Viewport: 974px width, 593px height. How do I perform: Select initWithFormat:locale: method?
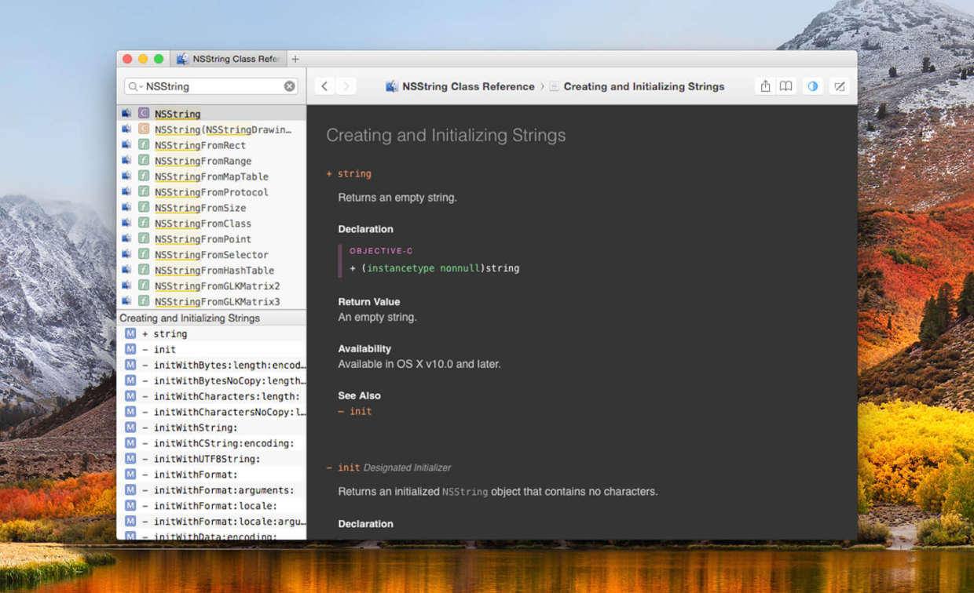(211, 506)
